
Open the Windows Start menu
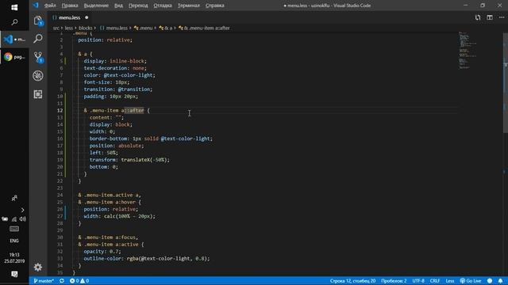click(14, 7)
